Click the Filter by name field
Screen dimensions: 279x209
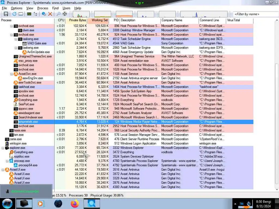pyautogui.click(x=256, y=14)
